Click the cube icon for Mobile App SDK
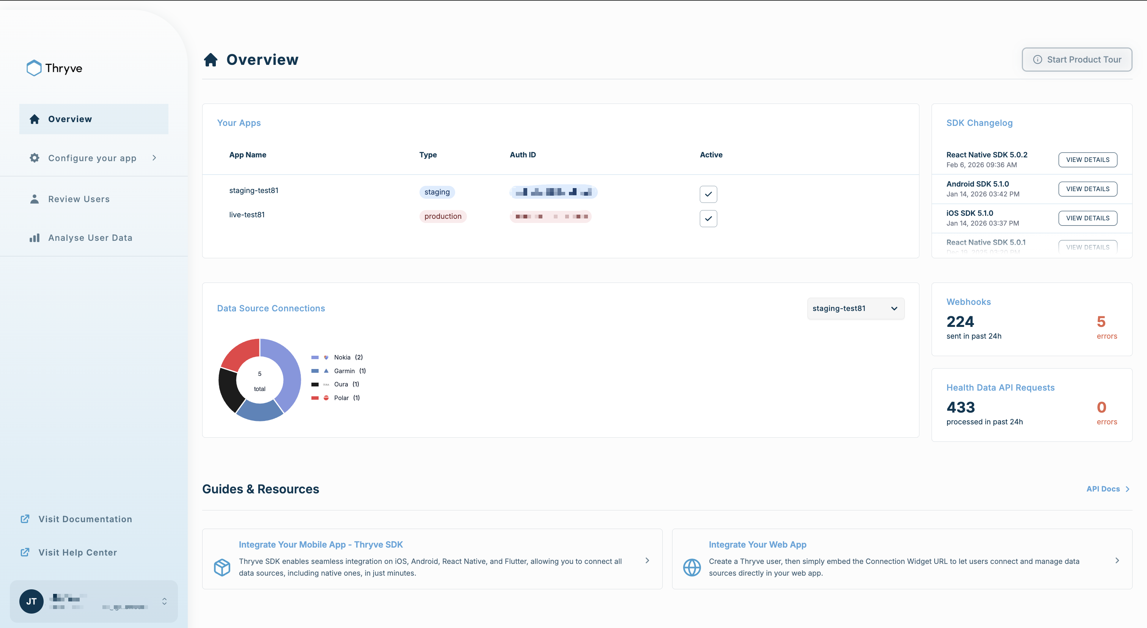 (222, 567)
